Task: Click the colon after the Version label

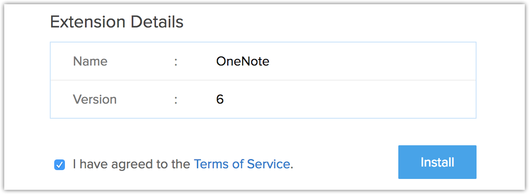Action: click(x=176, y=99)
